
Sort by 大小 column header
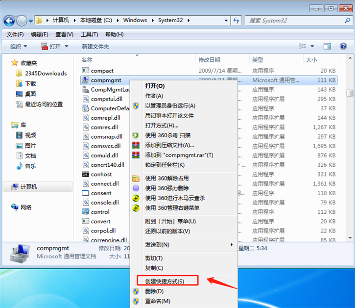(x=311, y=60)
